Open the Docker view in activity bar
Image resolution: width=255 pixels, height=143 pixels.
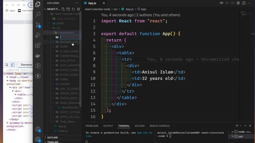tap(38, 56)
